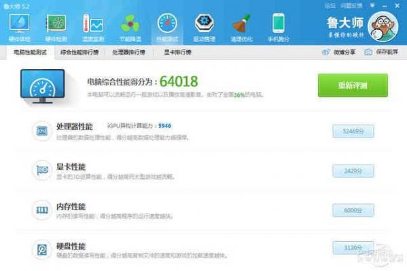This screenshot has width=407, height=271.
Task: Click the 硬盘性能 heading
Action: 71,246
